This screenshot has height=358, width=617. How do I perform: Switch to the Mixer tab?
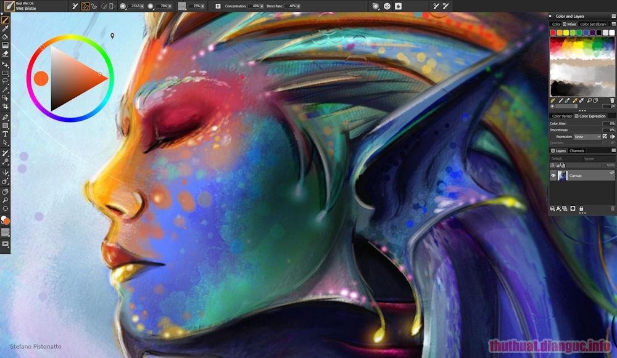[569, 24]
